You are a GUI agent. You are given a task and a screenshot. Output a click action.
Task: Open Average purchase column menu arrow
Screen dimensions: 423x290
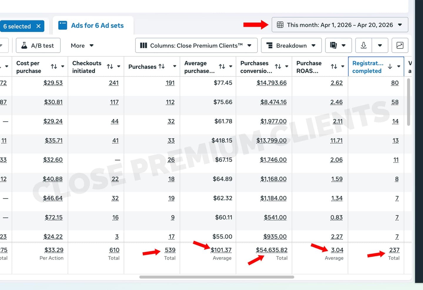pos(231,67)
